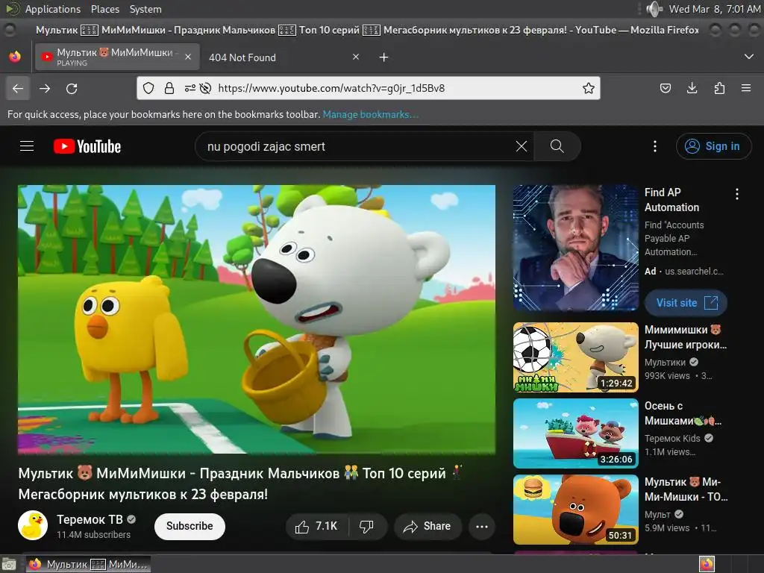Save page to Pocket

click(x=665, y=88)
